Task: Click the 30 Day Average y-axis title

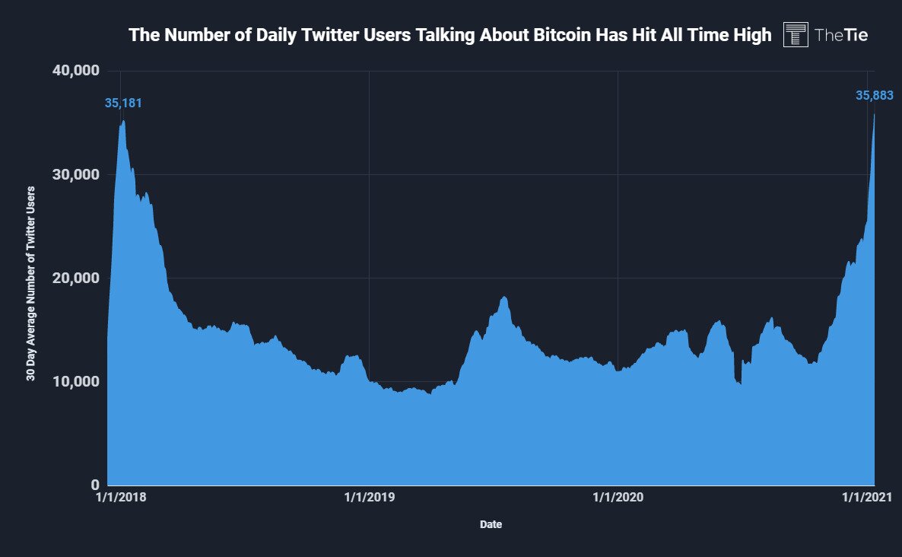Action: pos(31,283)
